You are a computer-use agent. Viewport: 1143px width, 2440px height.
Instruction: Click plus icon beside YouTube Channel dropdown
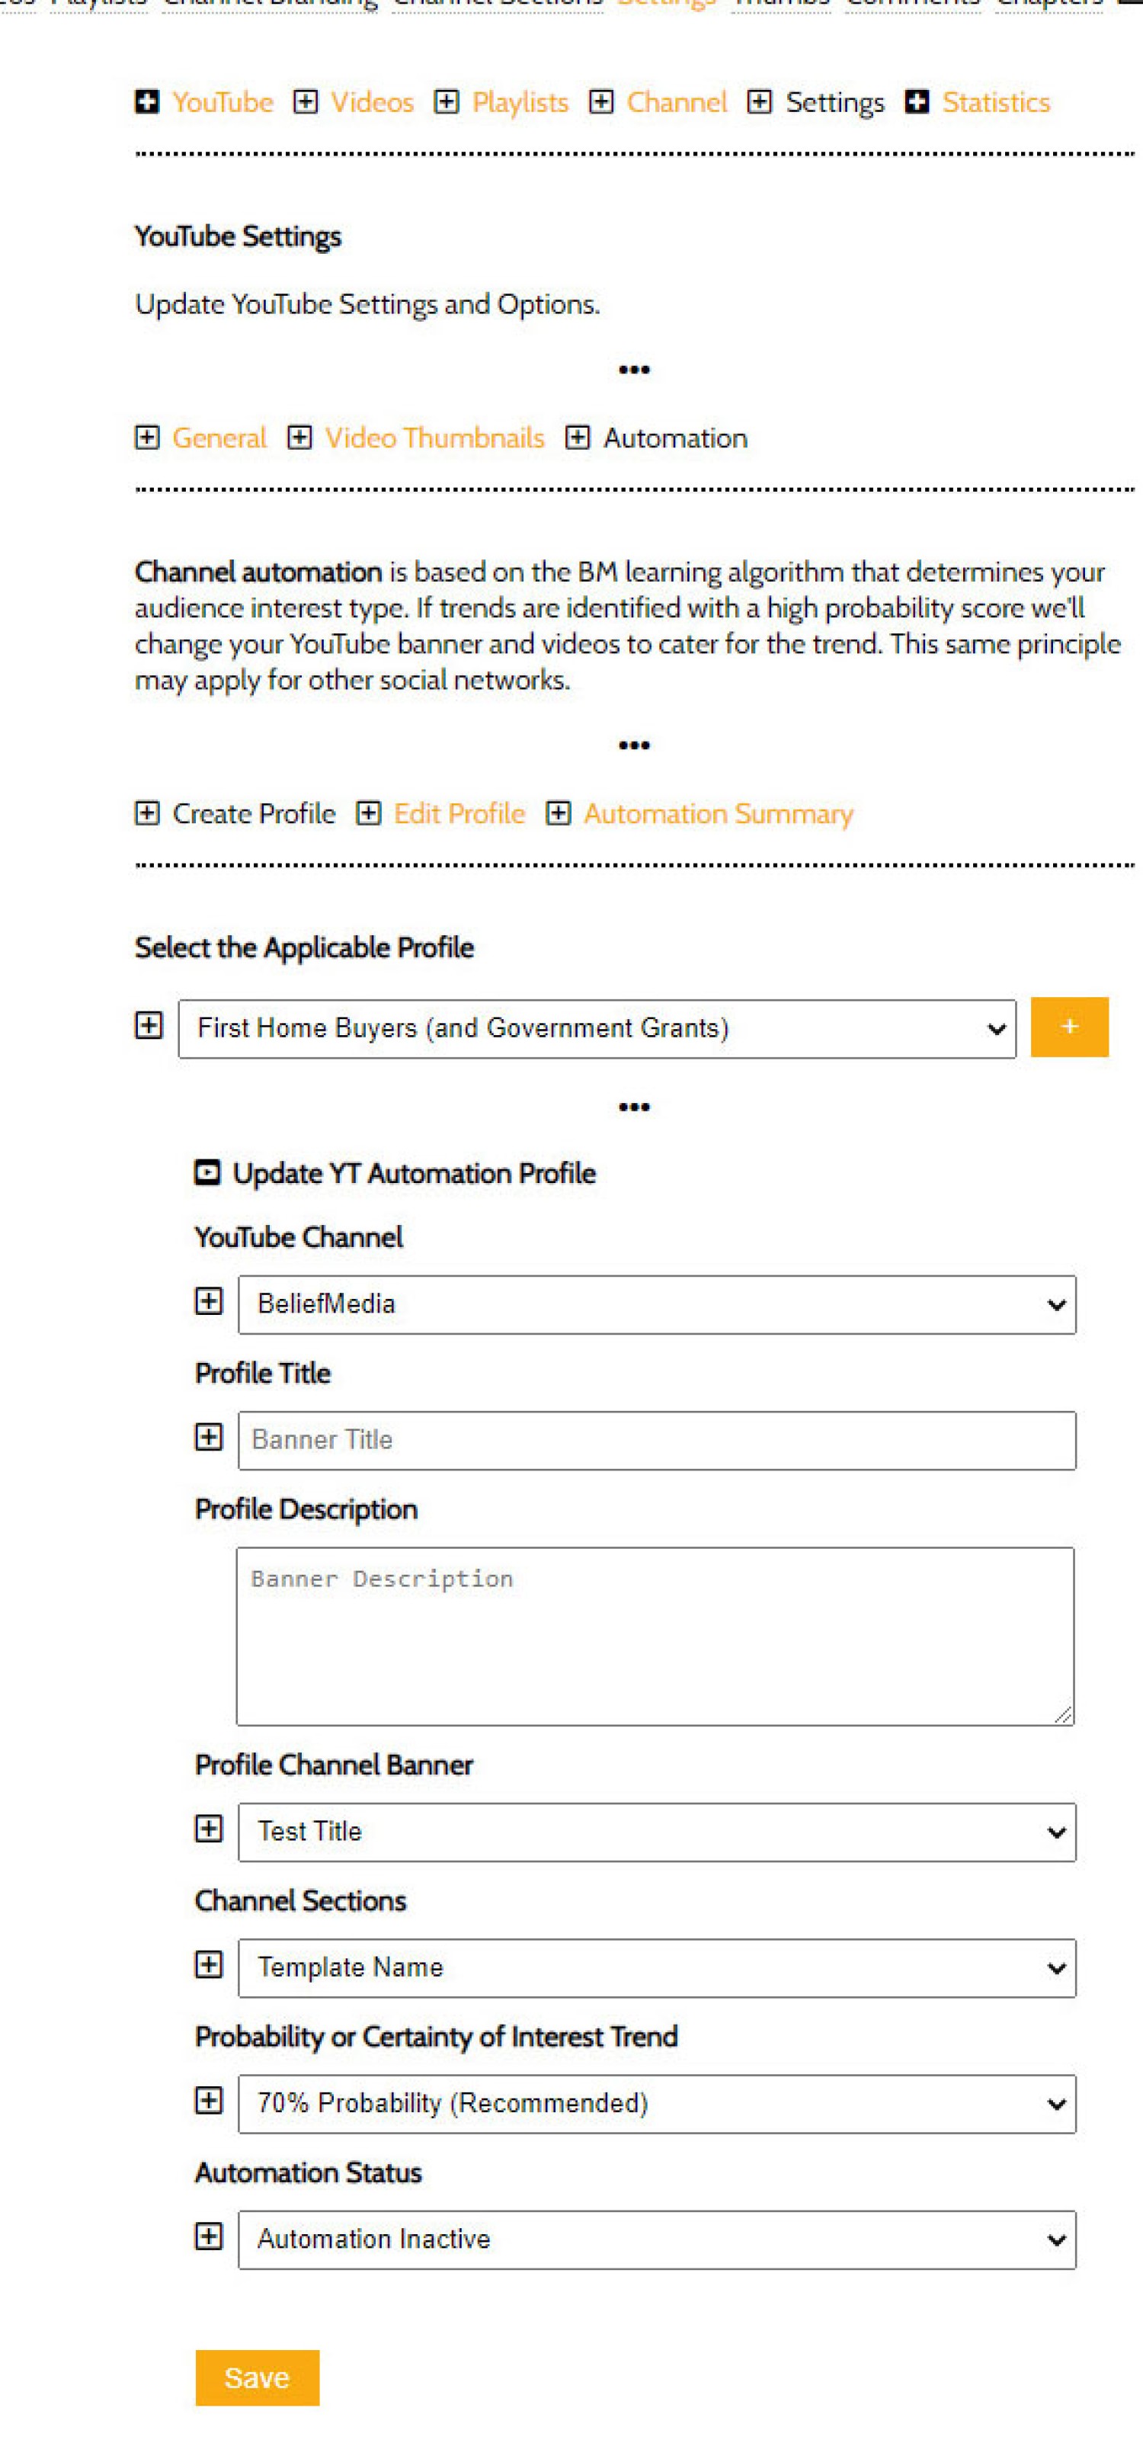pyautogui.click(x=208, y=1301)
